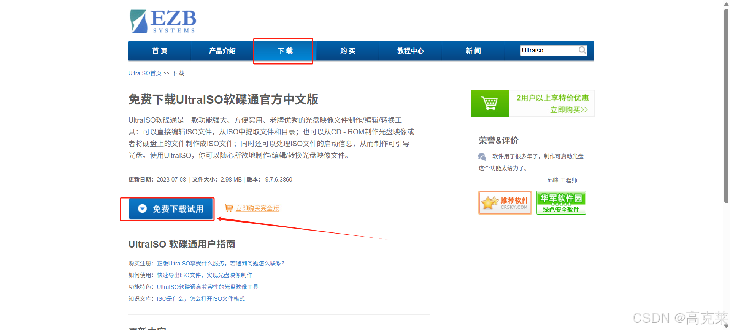Click the orange cart icon beside purchase link
The height and width of the screenshot is (330, 730).
pos(229,208)
